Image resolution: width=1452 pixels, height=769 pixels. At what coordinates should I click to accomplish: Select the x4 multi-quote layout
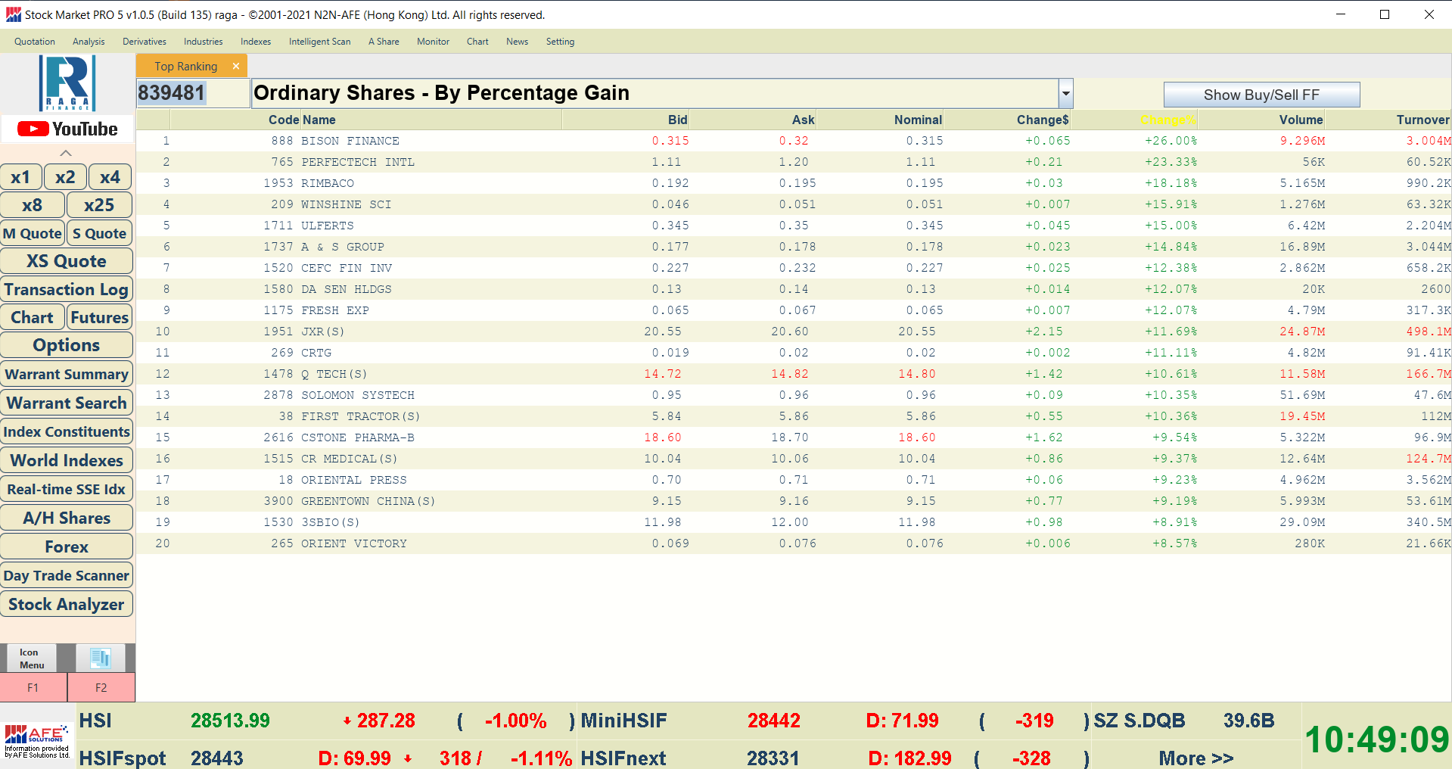110,177
